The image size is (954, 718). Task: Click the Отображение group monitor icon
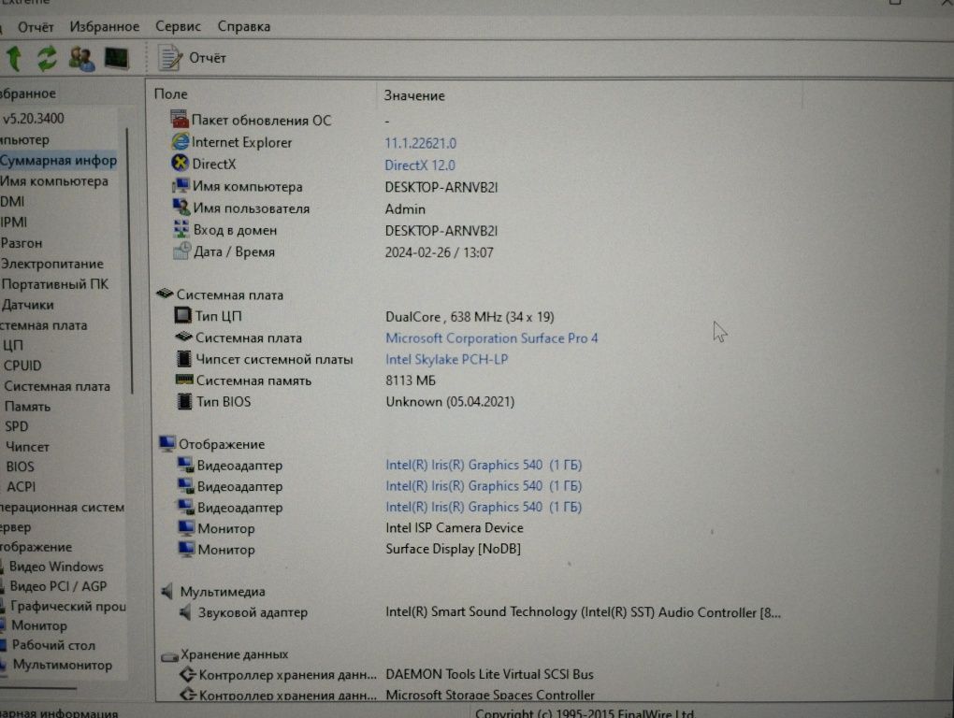tap(166, 443)
